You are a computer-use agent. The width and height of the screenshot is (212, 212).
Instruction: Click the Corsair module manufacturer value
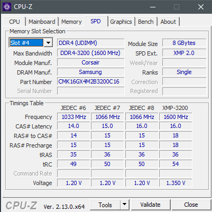[x=91, y=62]
